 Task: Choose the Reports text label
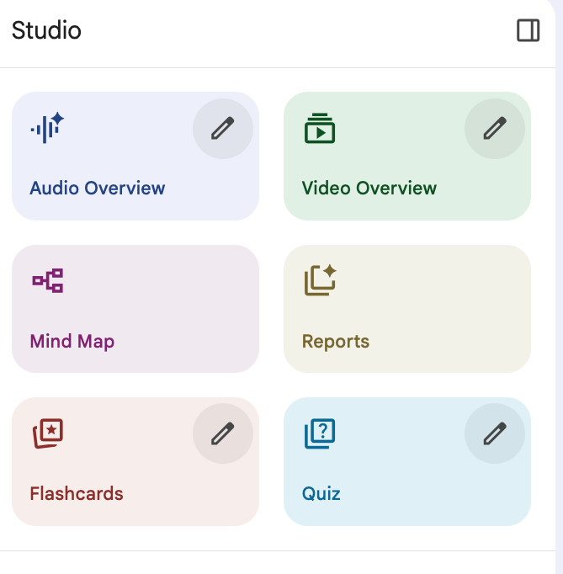tap(336, 342)
